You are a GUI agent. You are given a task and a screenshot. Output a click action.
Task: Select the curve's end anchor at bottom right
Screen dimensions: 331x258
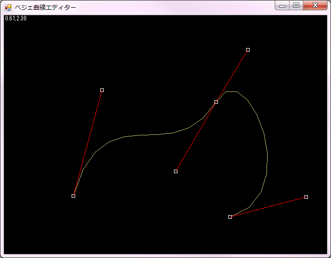coord(230,217)
